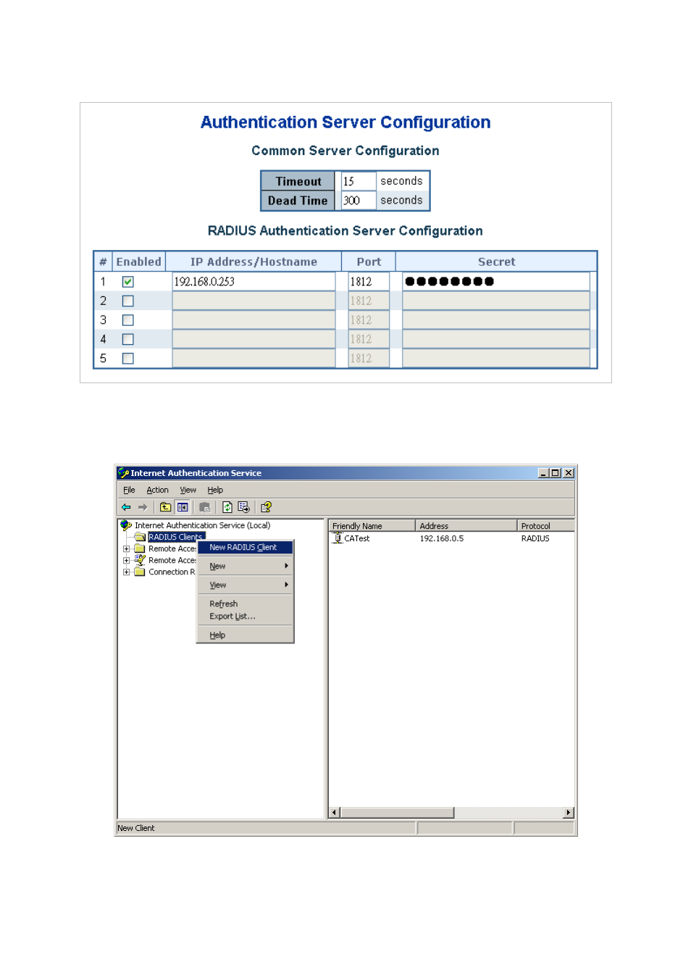Click the Timeout seconds input field
The height and width of the screenshot is (978, 691).
coord(358,181)
